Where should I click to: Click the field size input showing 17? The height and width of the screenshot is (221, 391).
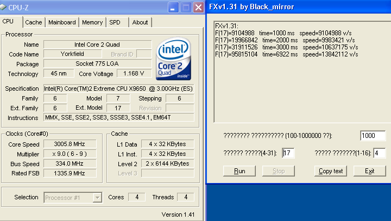[288, 153]
